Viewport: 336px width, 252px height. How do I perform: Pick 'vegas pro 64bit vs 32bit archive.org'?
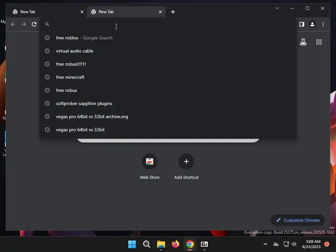pyautogui.click(x=168, y=116)
